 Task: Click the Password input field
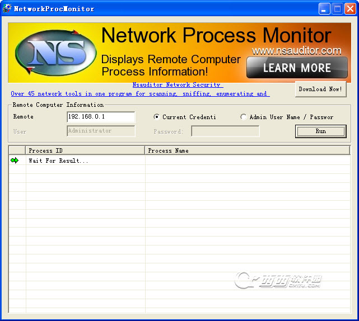(225, 131)
